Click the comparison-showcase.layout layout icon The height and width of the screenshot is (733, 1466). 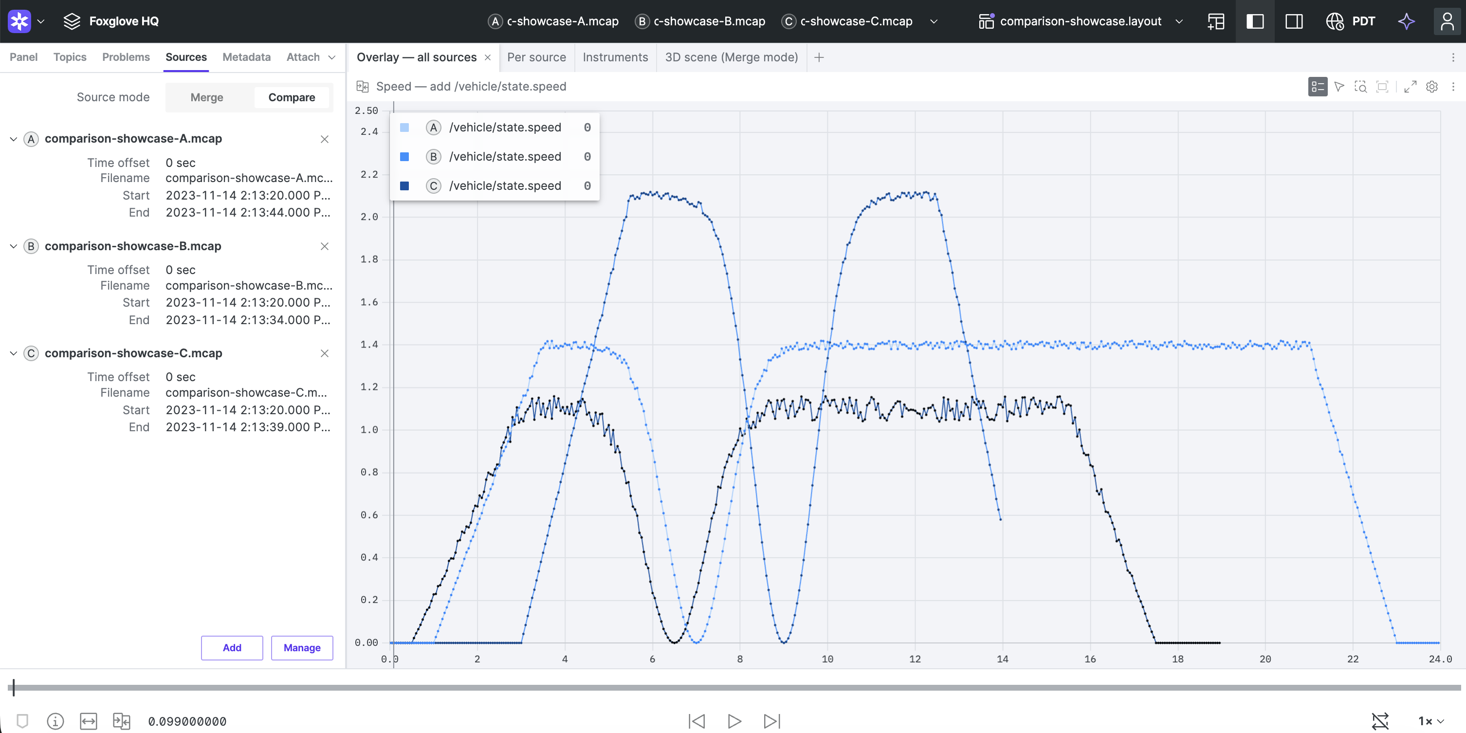pyautogui.click(x=986, y=21)
